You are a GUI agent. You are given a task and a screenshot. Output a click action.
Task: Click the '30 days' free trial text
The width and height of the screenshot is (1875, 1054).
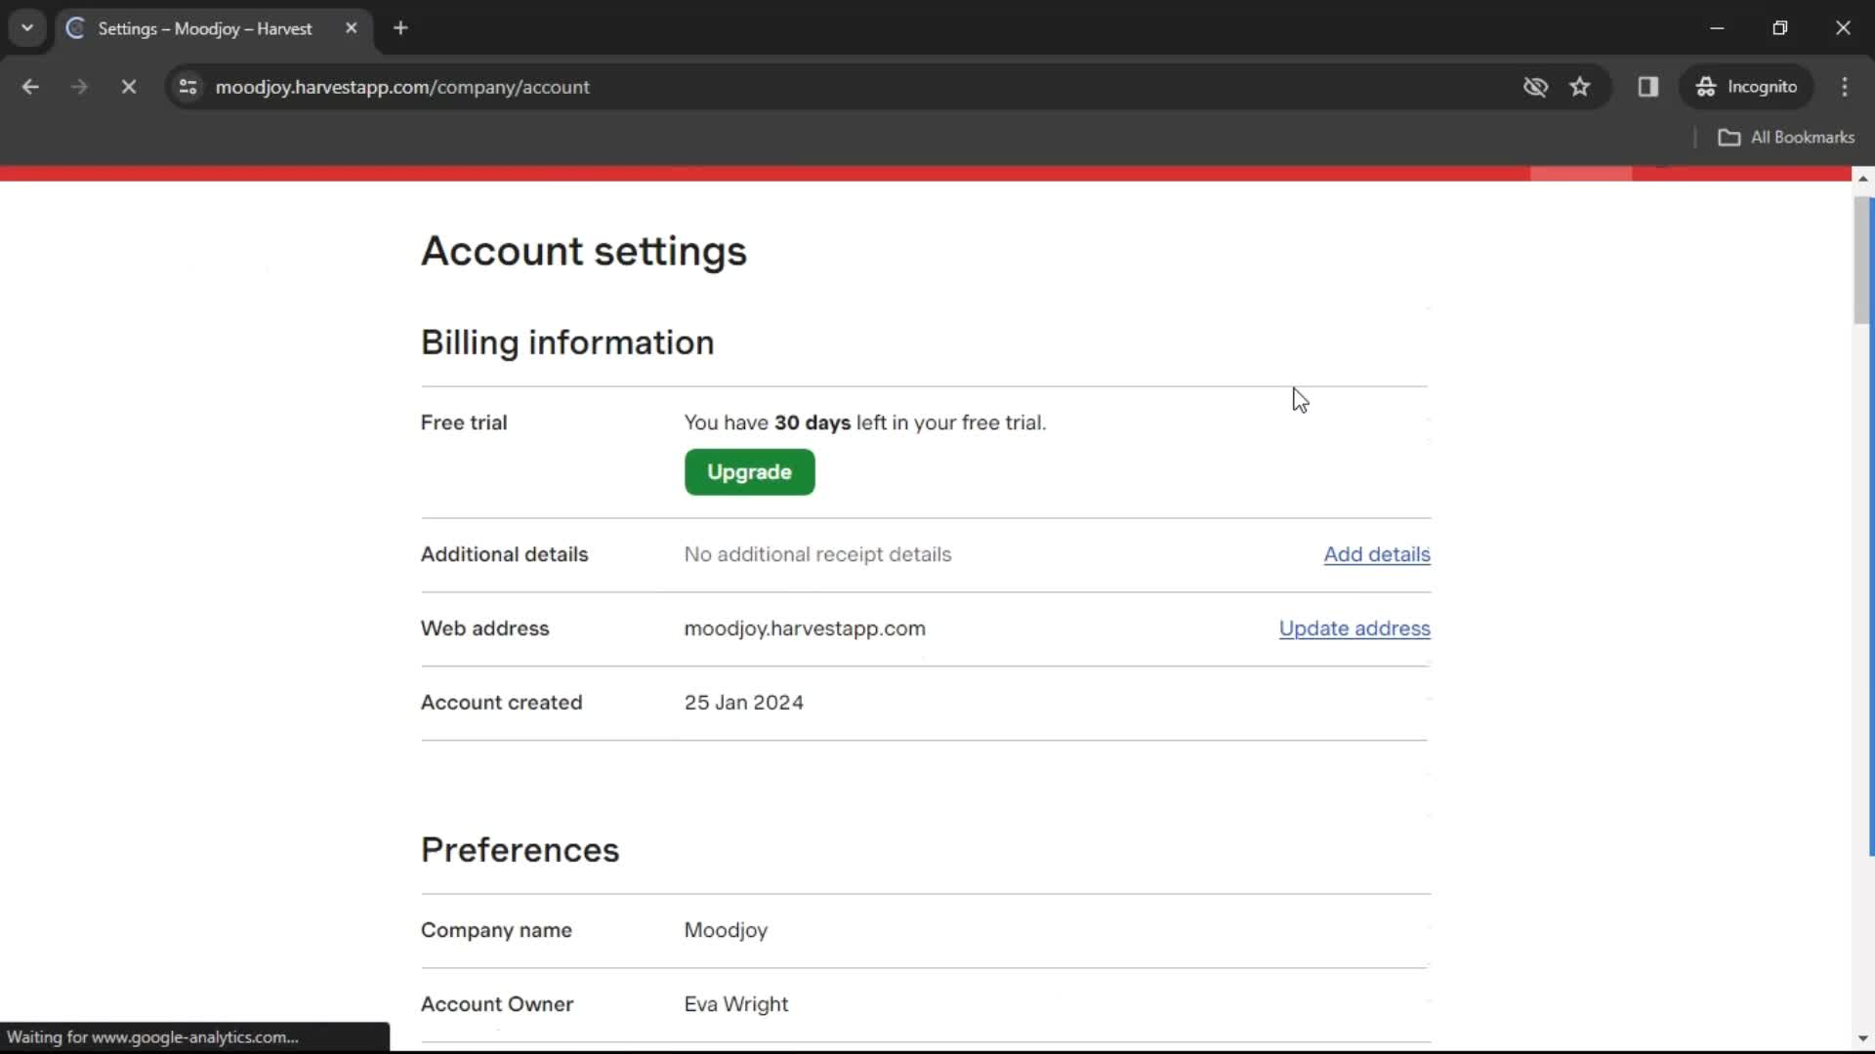[812, 423]
